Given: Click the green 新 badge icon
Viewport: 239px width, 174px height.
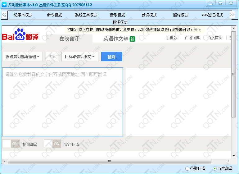Looking at the screenshot, I should [x=132, y=39].
